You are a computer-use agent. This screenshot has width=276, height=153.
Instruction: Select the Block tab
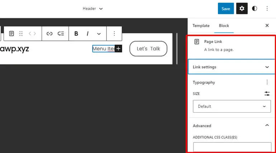[224, 26]
